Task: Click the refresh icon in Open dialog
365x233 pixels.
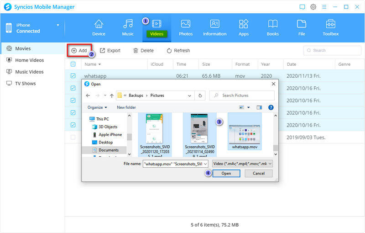Action: click(200, 95)
